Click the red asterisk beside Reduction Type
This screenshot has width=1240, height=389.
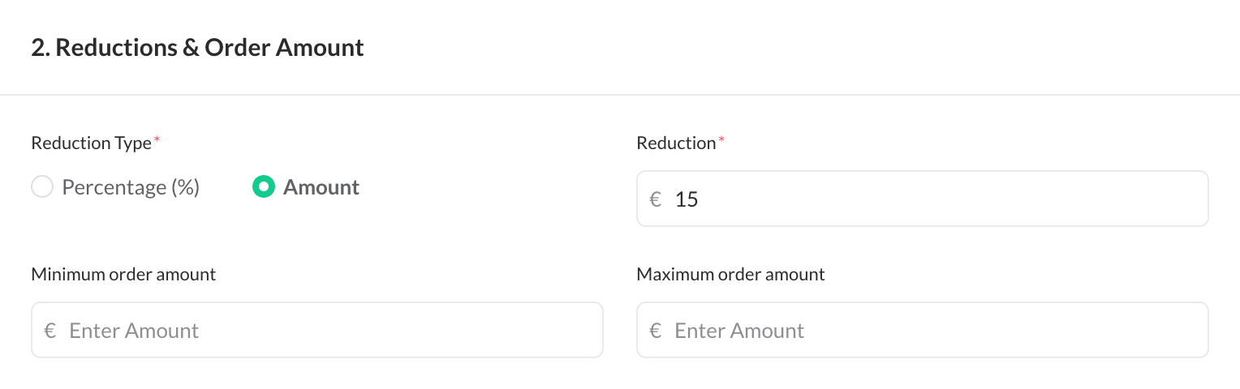pyautogui.click(x=157, y=141)
